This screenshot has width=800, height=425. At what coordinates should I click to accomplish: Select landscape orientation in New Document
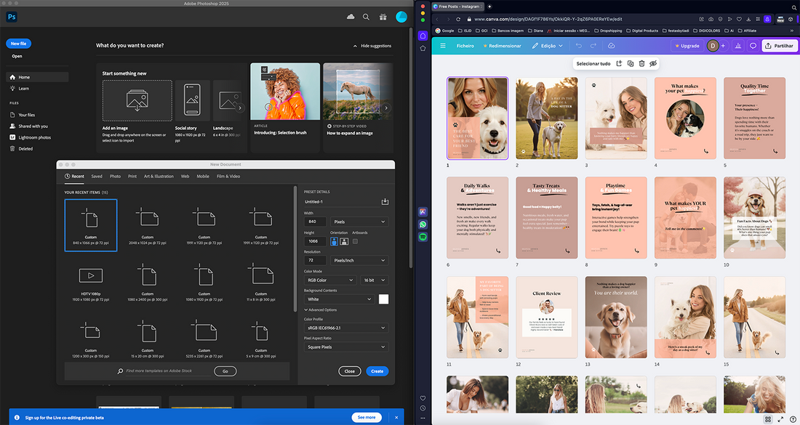(344, 241)
